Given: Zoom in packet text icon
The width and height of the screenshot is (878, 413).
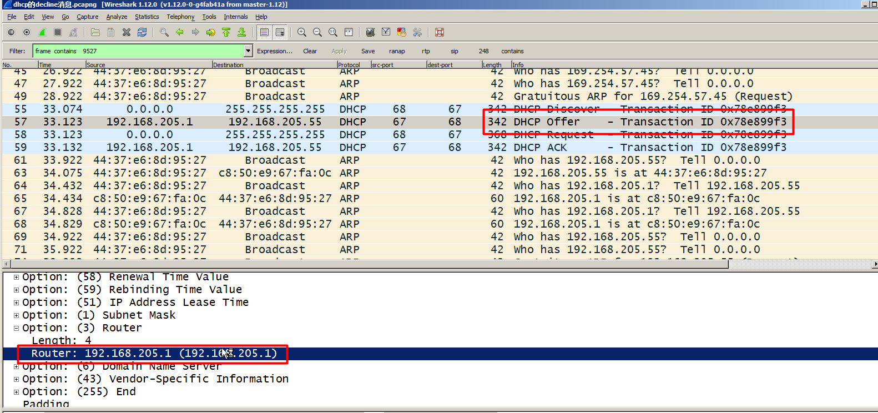Looking at the screenshot, I should click(302, 32).
